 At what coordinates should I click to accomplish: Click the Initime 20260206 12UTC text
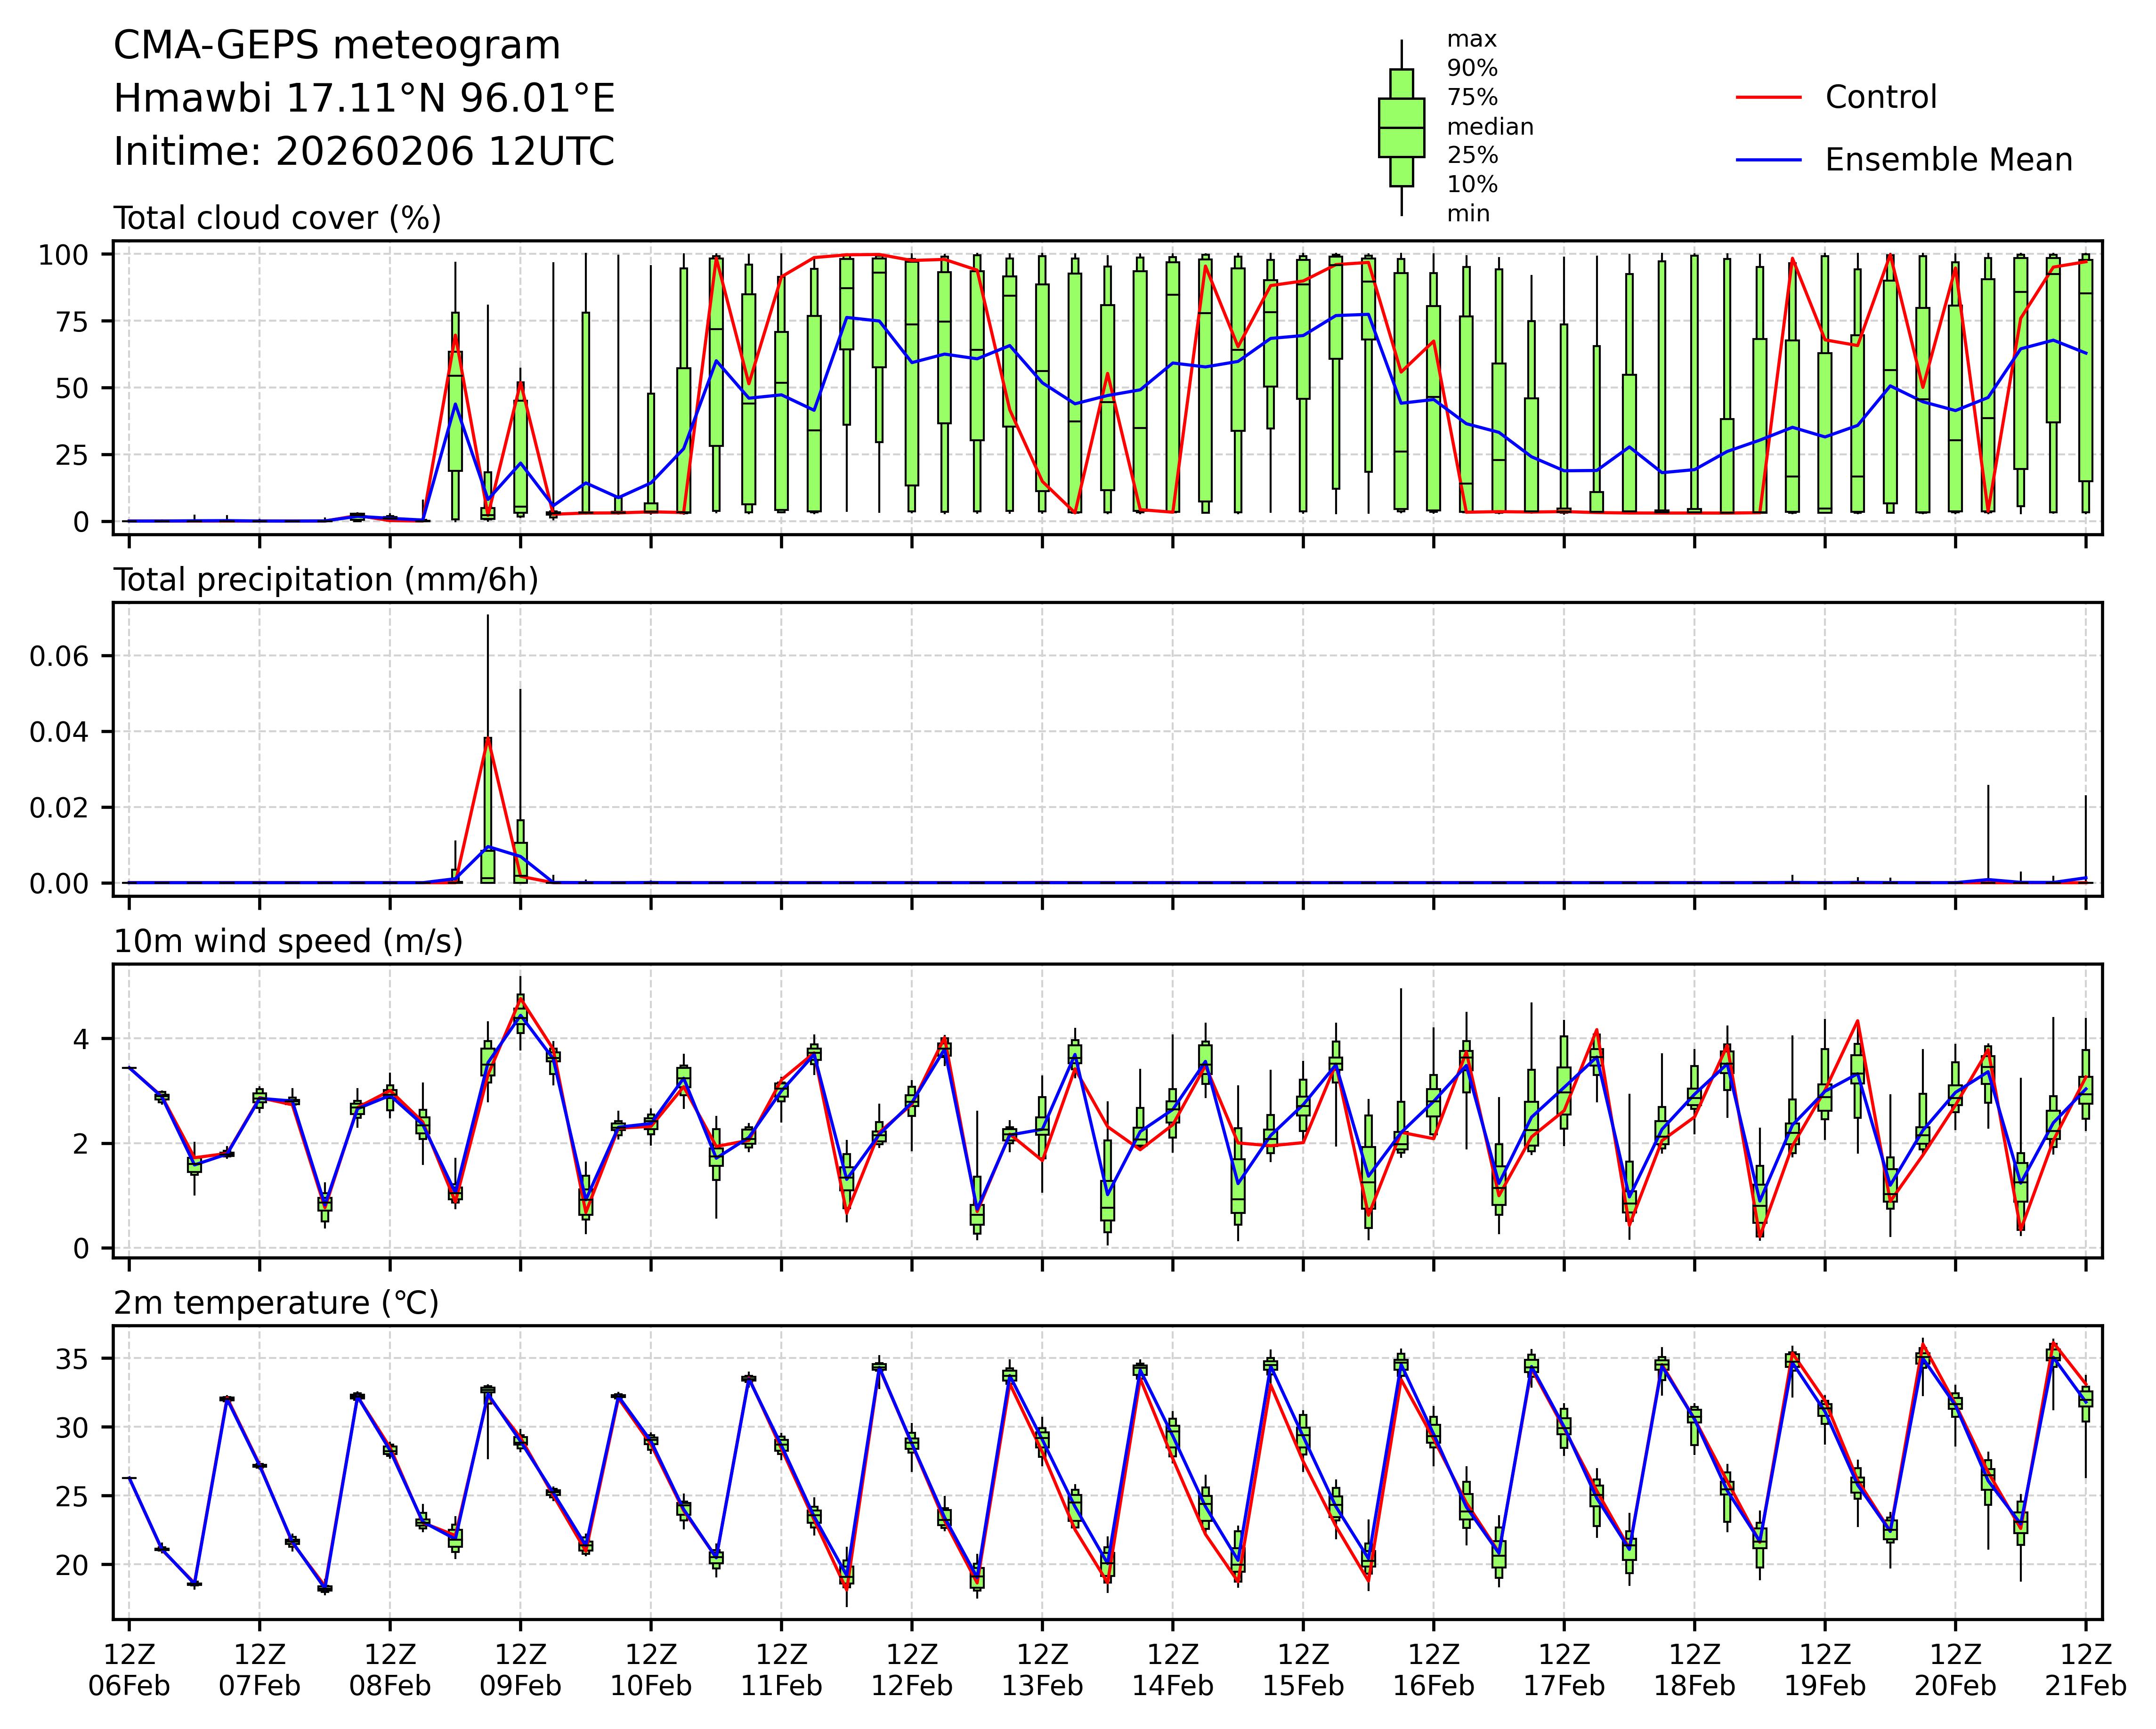pyautogui.click(x=364, y=152)
